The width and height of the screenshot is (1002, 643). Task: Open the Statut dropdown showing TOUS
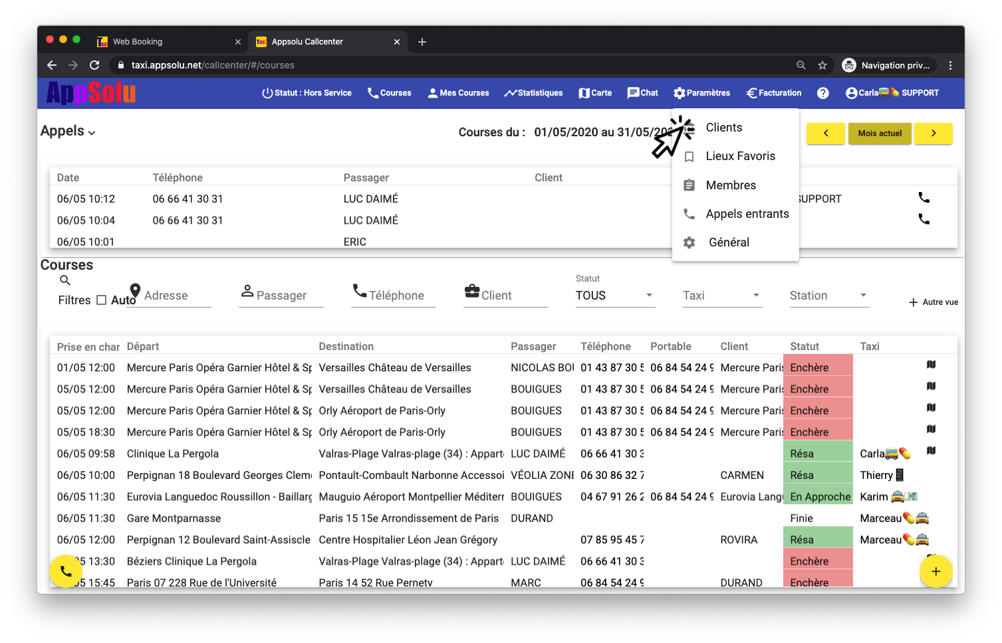pyautogui.click(x=615, y=296)
